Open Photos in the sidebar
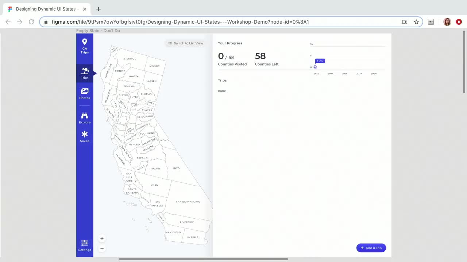467x262 pixels. [85, 91]
